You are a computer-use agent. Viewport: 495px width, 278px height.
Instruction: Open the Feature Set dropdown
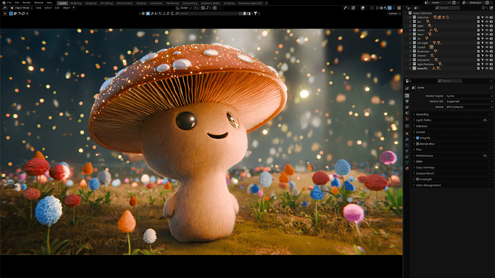[x=468, y=102]
